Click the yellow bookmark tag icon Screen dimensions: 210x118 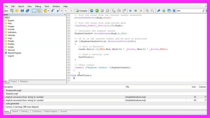[45, 11]
